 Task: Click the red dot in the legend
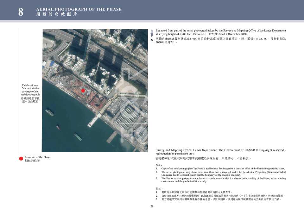pyautogui.click(x=21, y=159)
